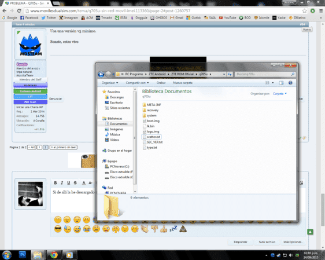Screen dimensions: 325x260
Task: Insert the thumbs up emoji
Action: pos(164,229)
